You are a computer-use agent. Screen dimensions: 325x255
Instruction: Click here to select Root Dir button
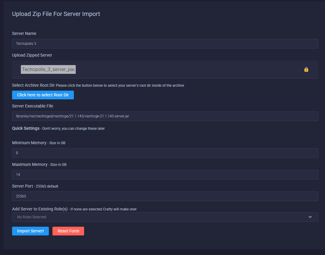[43, 95]
